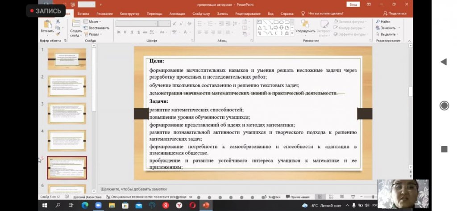The height and width of the screenshot is (211, 457).
Task: Switch to normal view icon in status bar
Action: [x=320, y=197]
